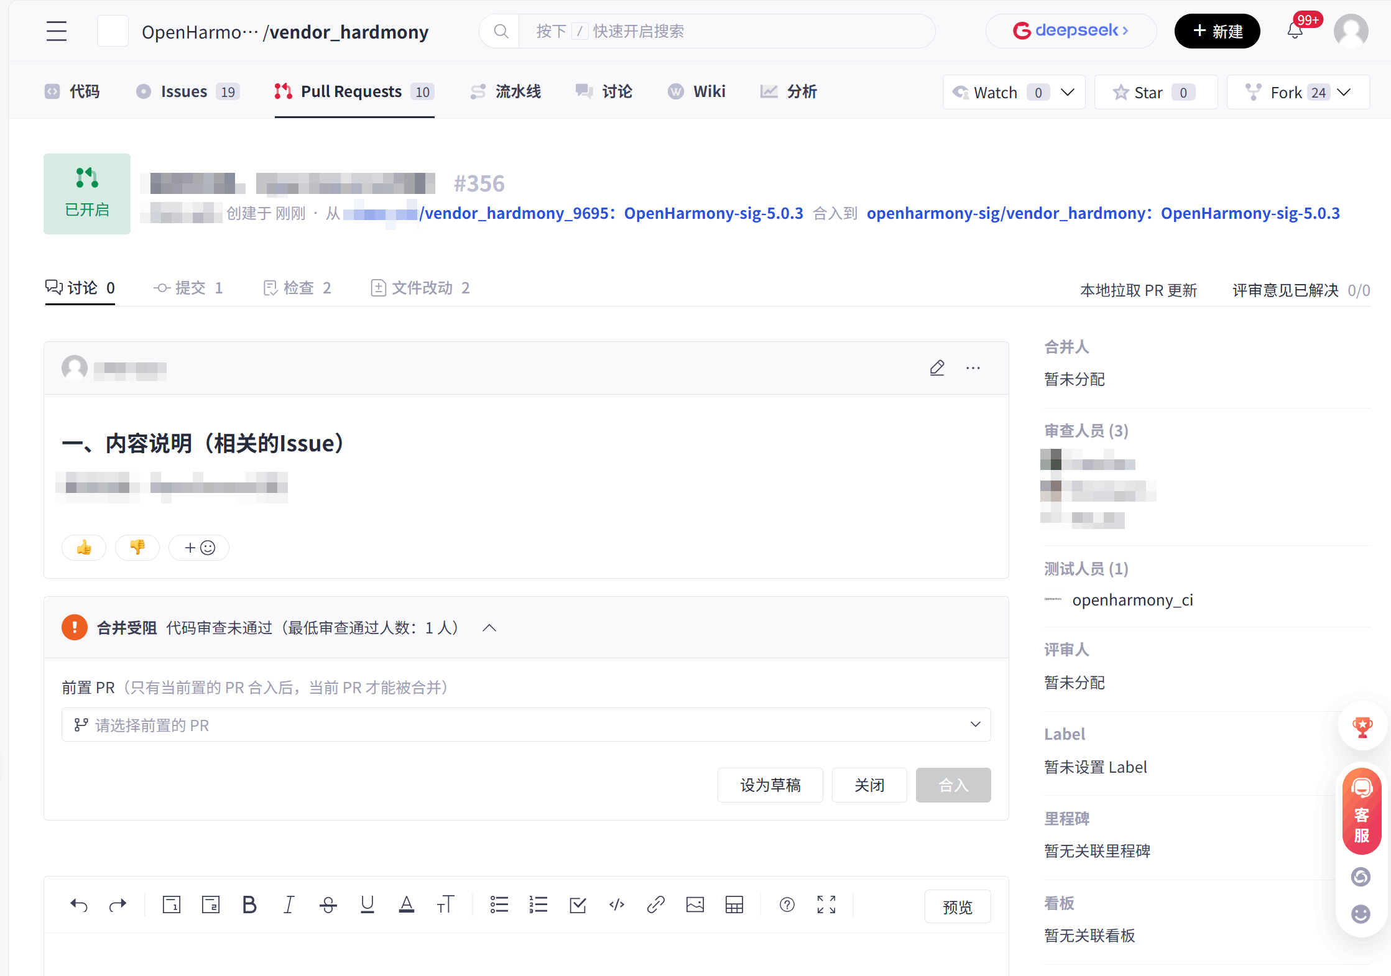
Task: Open source branch vendor_hardmony_9695 link
Action: point(611,213)
